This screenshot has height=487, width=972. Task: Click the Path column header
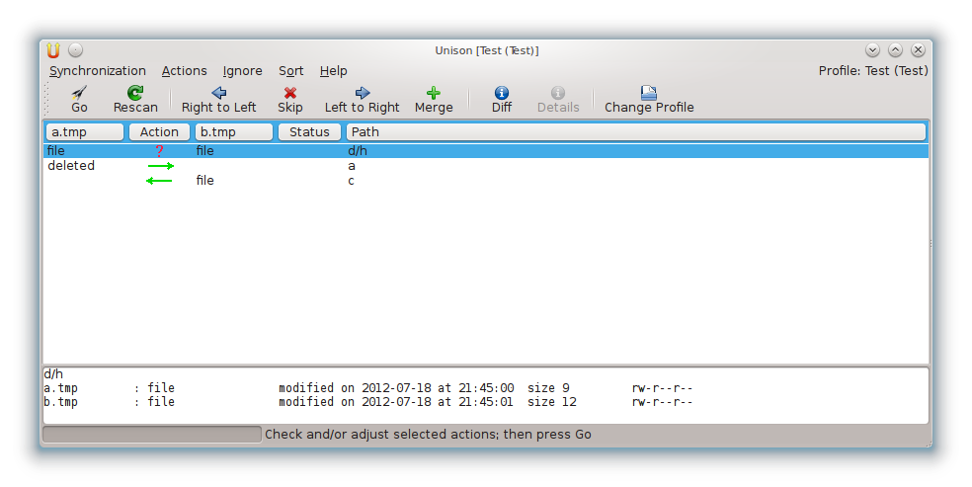pyautogui.click(x=635, y=131)
